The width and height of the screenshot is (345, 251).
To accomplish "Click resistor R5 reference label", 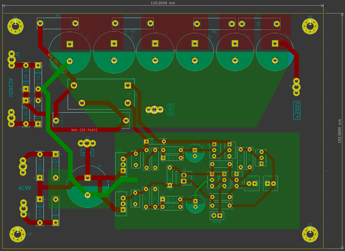I will 259,24.
